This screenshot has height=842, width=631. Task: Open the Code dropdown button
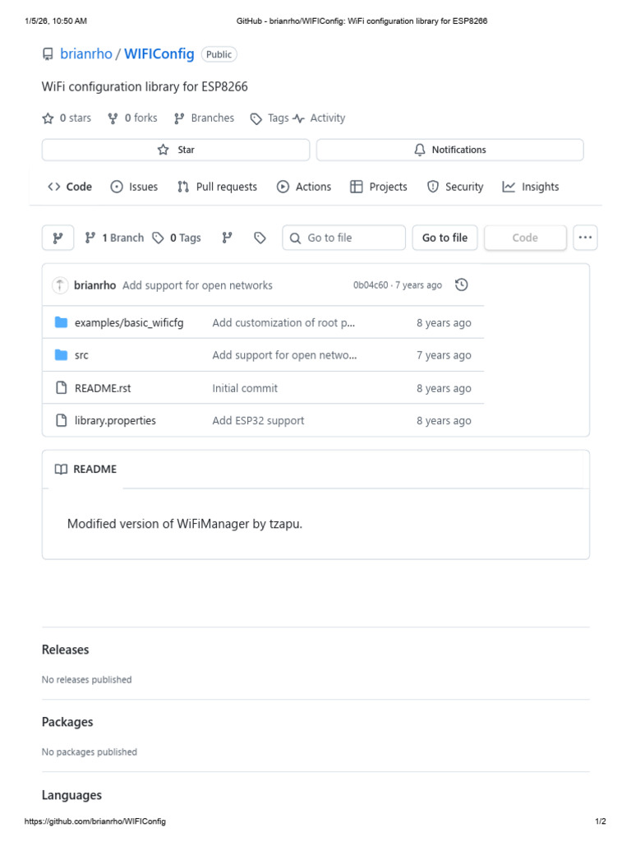(525, 238)
